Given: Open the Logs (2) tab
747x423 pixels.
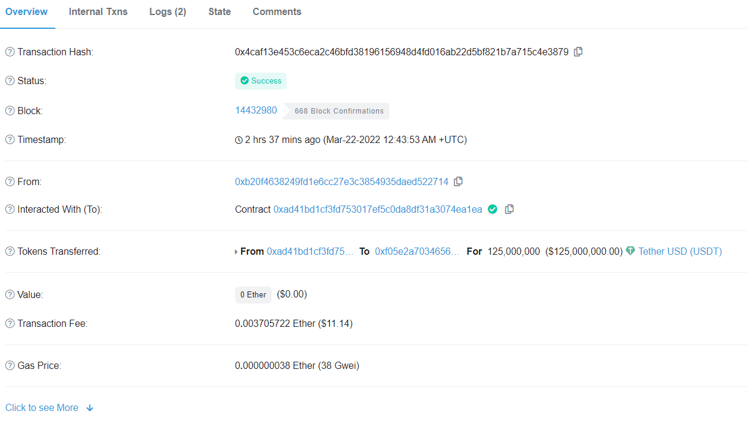Looking at the screenshot, I should pos(167,11).
